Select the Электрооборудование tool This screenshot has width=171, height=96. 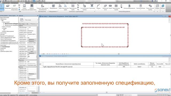coord(129,6)
